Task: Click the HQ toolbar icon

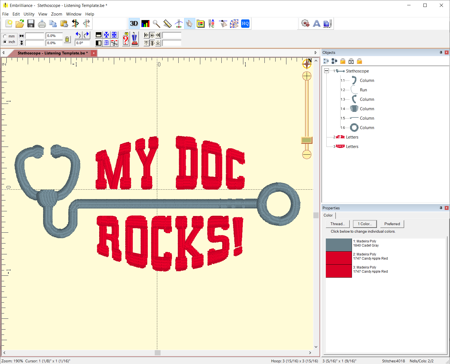Action: click(245, 24)
